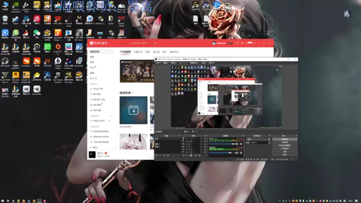Screen dimensions: 361x203
Task: Open the Epic Games Launcher desktop icon
Action: pos(58,77)
